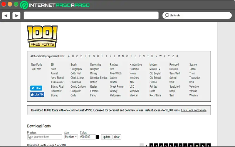Open the Asian Arabic category

click(x=57, y=82)
